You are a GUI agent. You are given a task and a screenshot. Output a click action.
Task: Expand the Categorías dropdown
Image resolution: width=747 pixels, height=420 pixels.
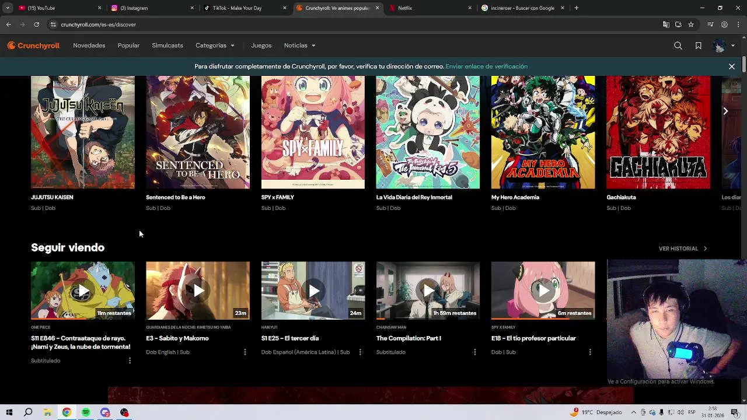point(215,45)
